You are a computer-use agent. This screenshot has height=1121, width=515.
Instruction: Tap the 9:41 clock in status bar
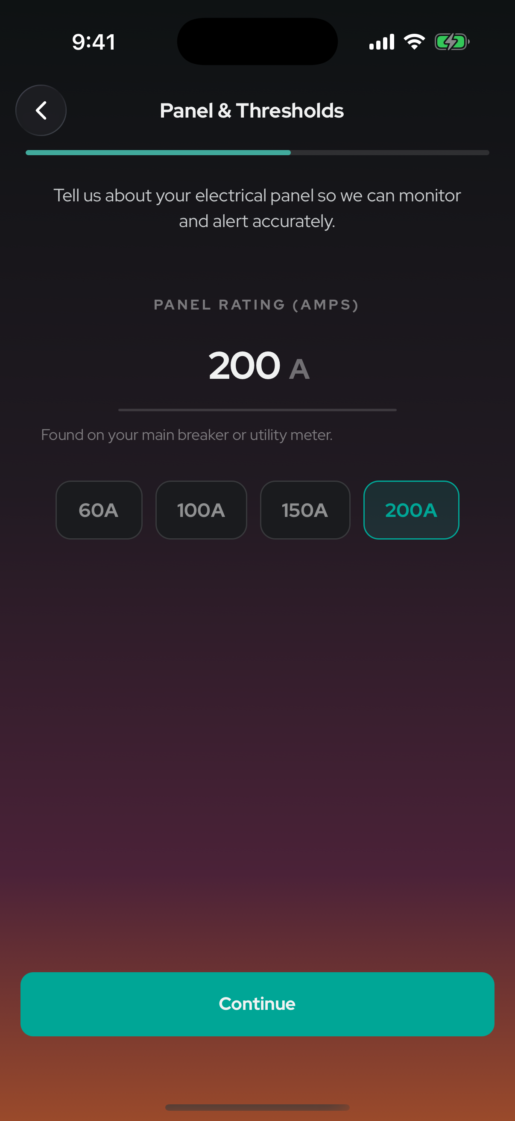94,42
